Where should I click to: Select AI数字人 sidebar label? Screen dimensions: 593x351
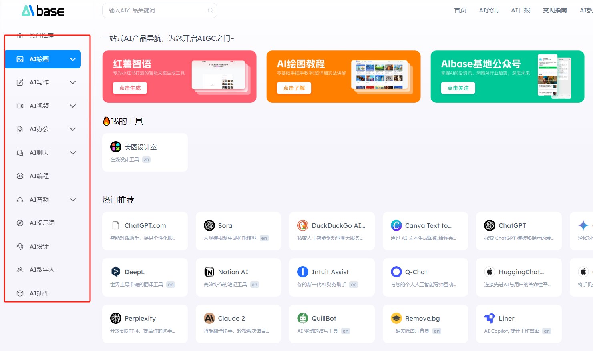(x=42, y=270)
